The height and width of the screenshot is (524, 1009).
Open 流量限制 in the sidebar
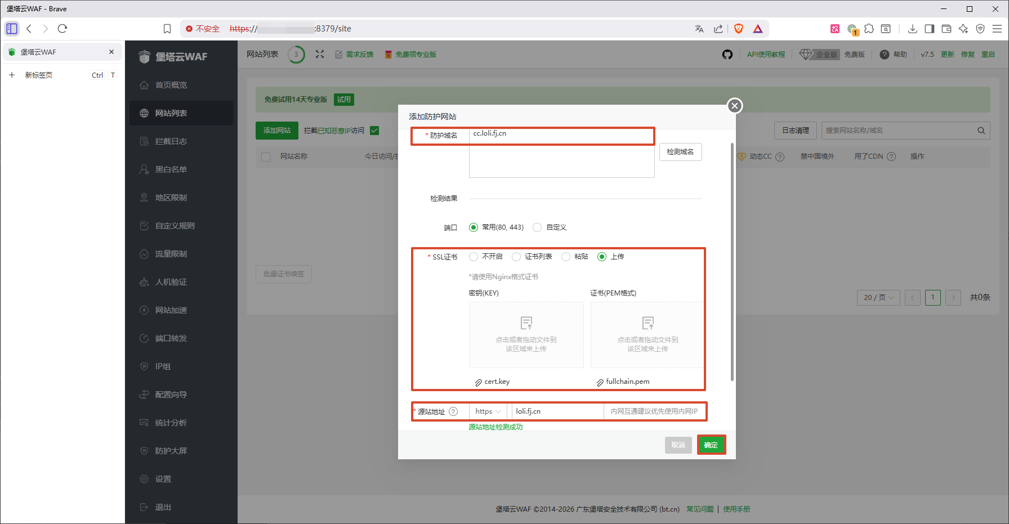point(181,254)
